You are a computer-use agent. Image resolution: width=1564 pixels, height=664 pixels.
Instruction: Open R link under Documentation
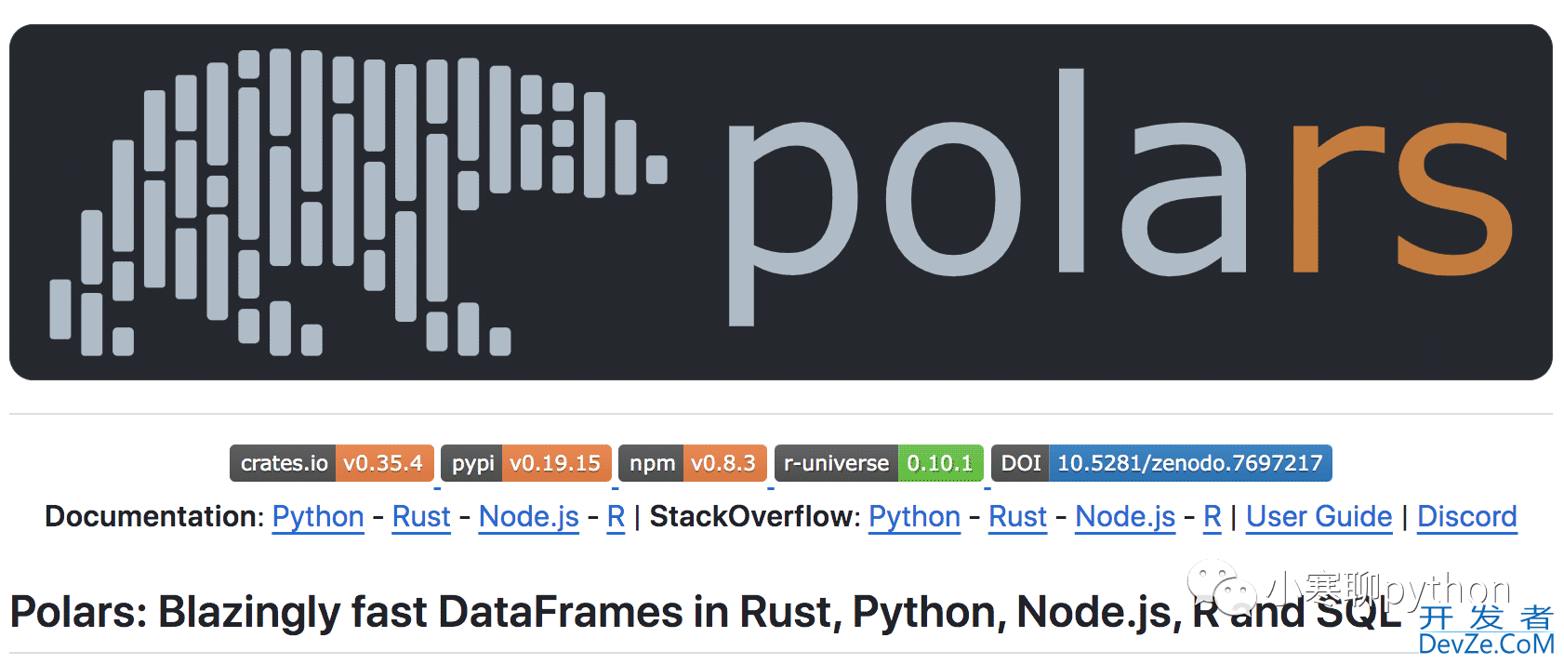coord(616,517)
